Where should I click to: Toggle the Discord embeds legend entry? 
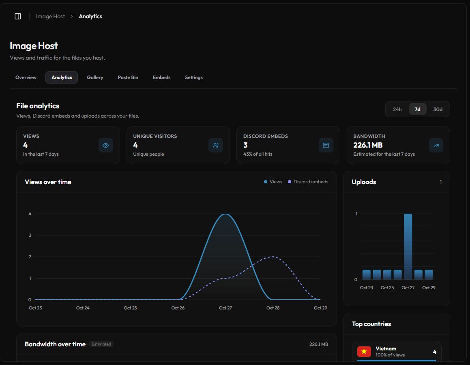pos(308,182)
